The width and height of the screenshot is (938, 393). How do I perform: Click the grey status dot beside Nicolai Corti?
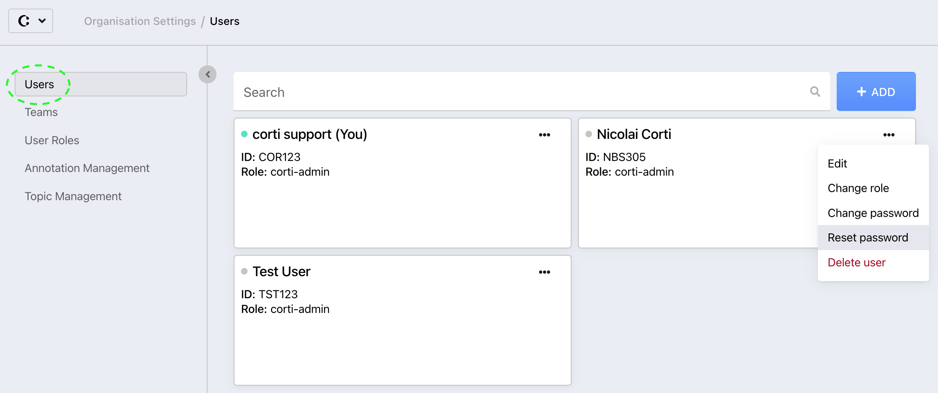[x=589, y=134]
